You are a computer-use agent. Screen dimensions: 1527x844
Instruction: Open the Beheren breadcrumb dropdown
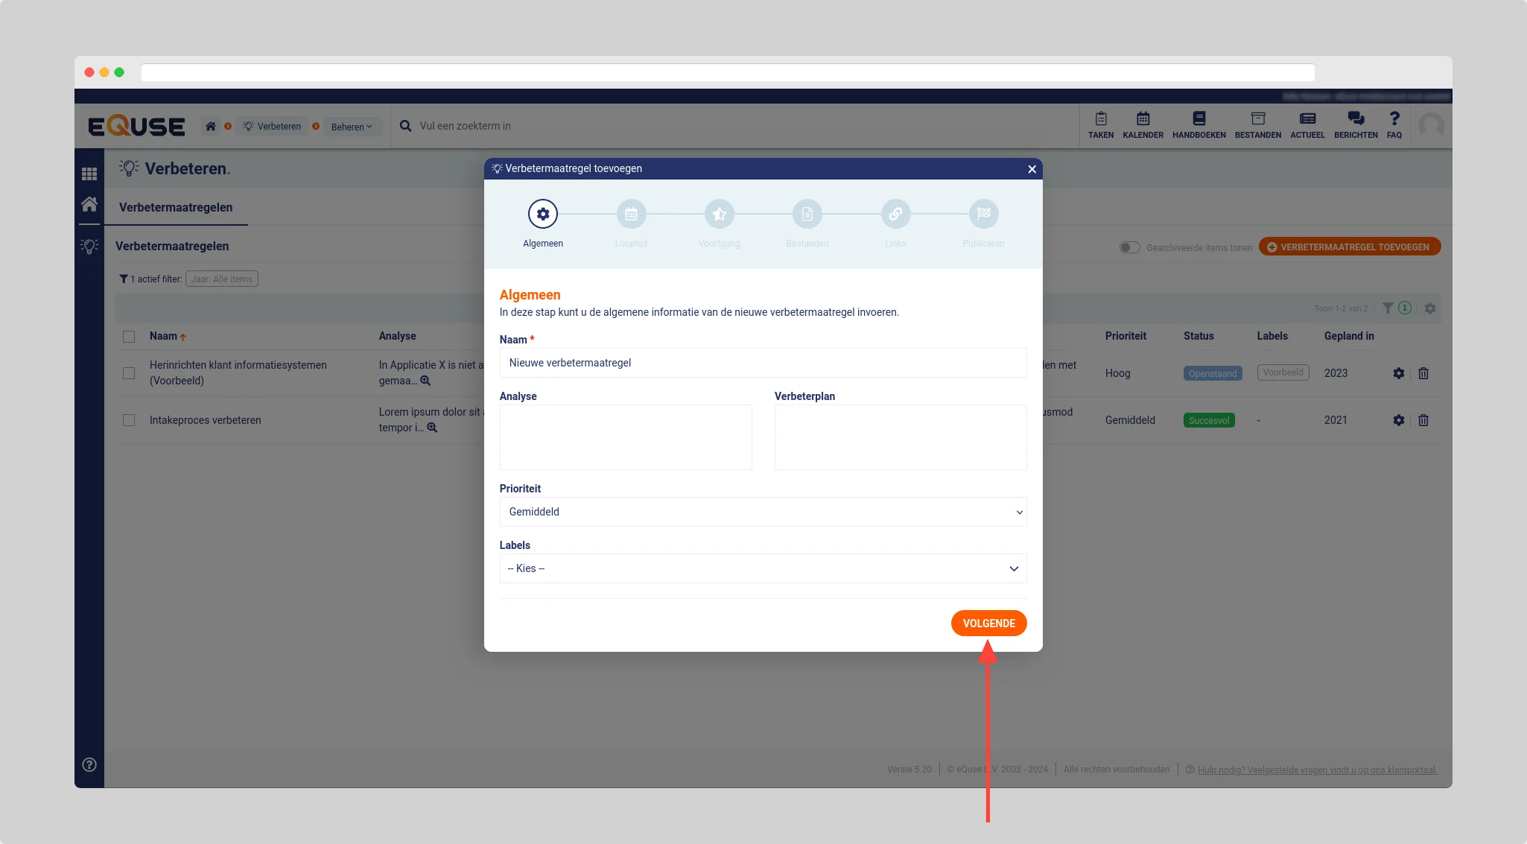[352, 127]
